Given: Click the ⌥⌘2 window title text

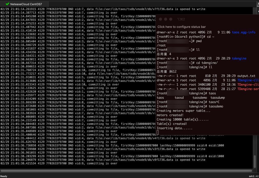Looking at the screenshot, I should 181,19.
